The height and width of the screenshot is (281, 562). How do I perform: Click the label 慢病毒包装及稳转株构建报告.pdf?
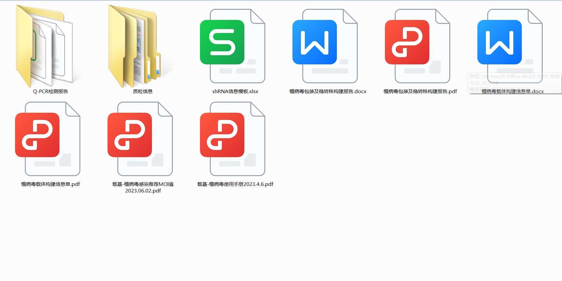420,91
